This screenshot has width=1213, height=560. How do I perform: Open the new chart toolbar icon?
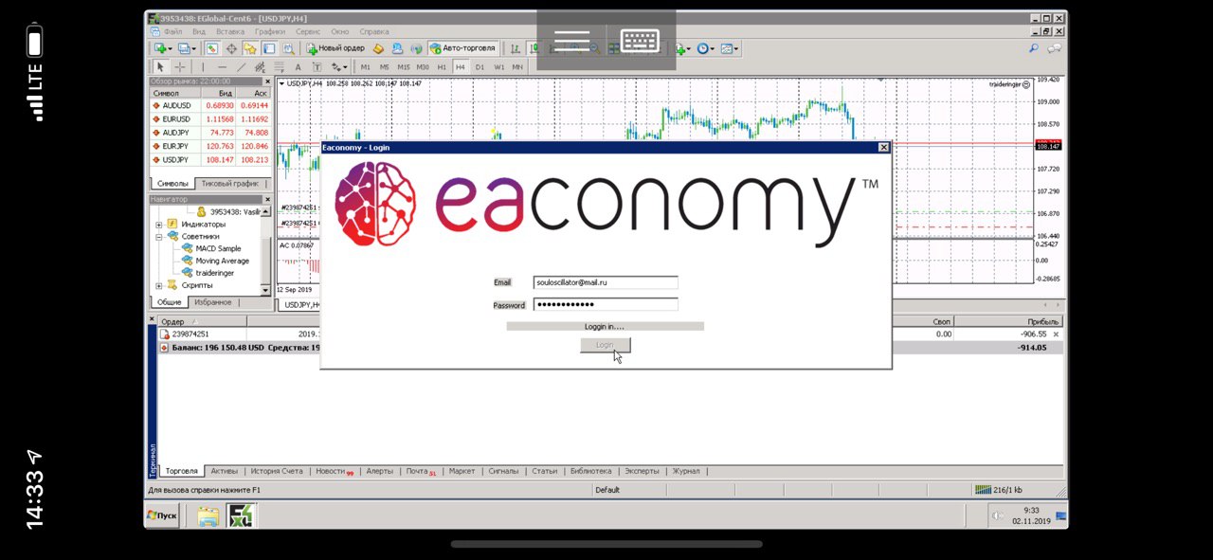pos(163,48)
